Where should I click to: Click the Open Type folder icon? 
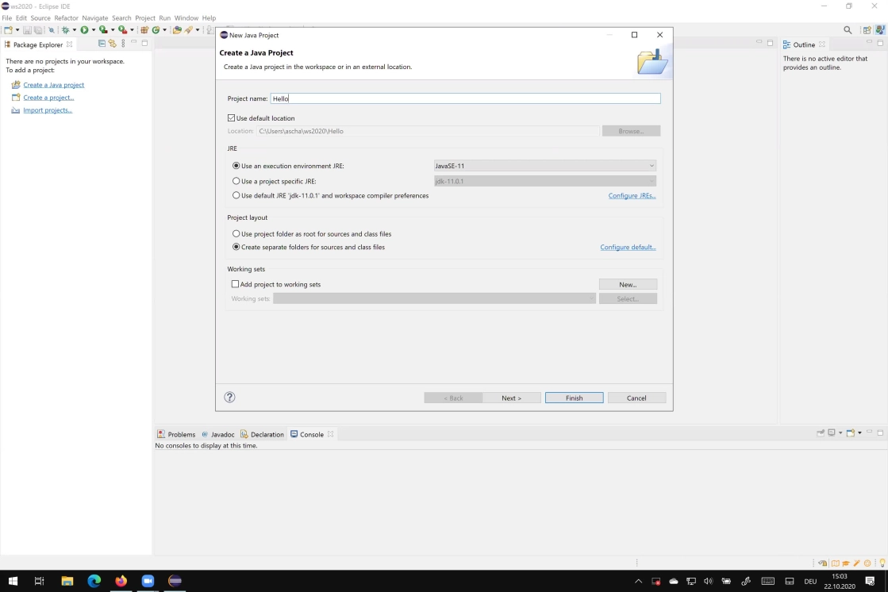coord(177,30)
